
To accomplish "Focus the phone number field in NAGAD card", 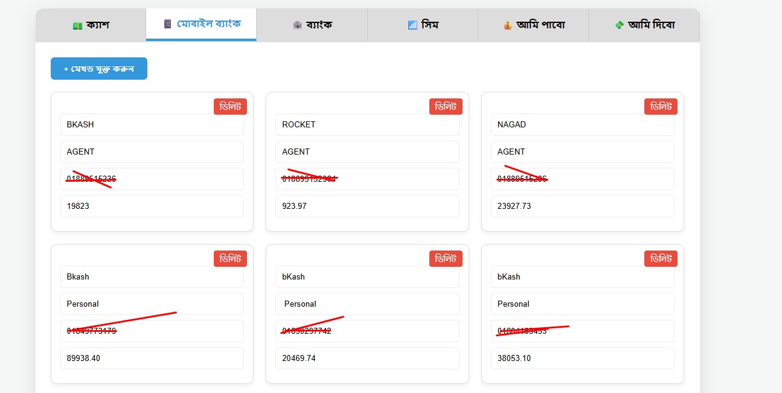I will [x=583, y=179].
